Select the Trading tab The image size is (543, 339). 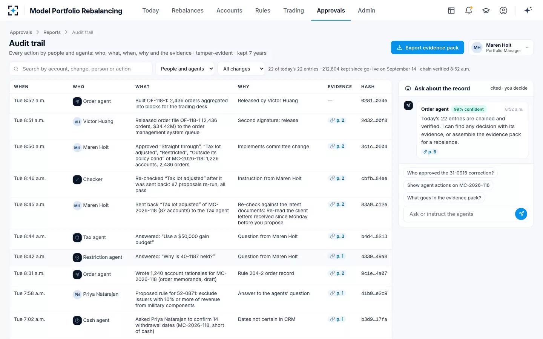[x=293, y=11]
